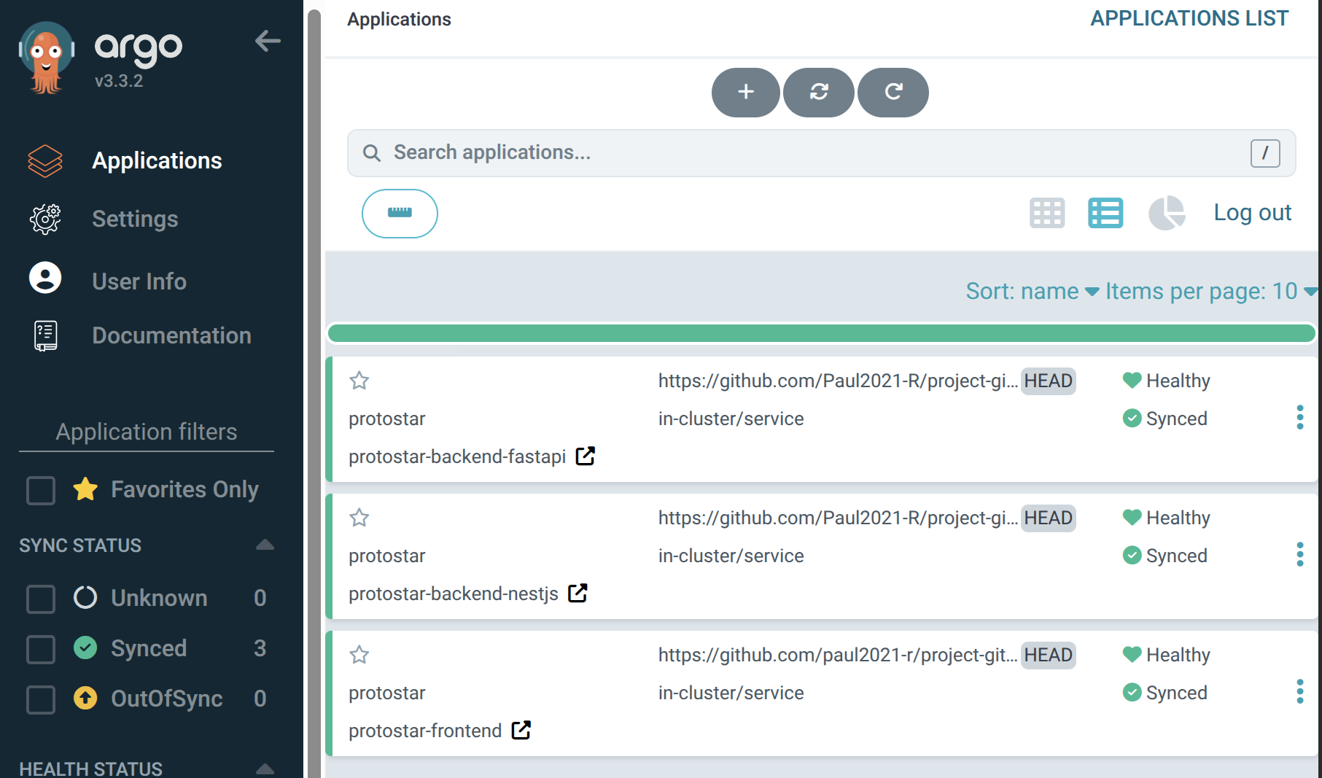Click the plus button to create new application
The width and height of the screenshot is (1322, 778).
pos(745,92)
